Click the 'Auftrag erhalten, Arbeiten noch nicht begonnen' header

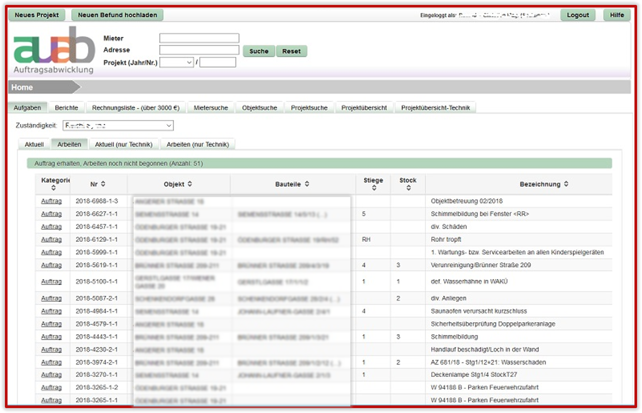click(x=319, y=163)
